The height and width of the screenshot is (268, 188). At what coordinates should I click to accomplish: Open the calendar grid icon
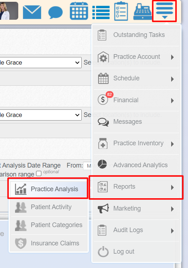(x=79, y=11)
